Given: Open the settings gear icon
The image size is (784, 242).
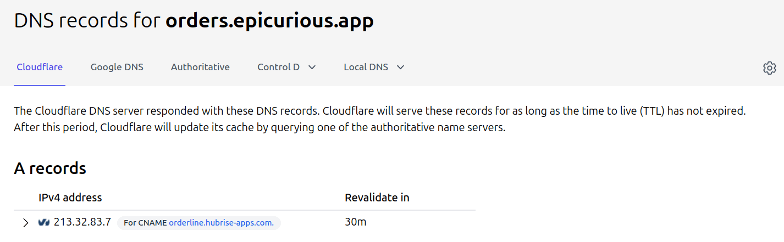Looking at the screenshot, I should click(769, 67).
